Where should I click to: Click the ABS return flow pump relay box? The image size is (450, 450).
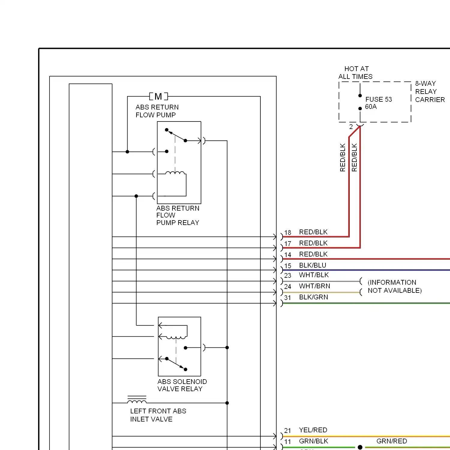tap(179, 163)
